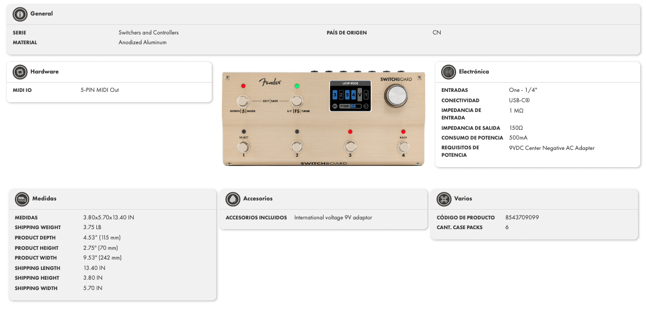
Task: Click the General section info icon
Action: pos(20,14)
